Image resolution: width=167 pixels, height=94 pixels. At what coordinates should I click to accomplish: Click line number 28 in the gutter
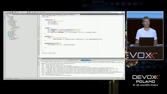(x=39, y=53)
